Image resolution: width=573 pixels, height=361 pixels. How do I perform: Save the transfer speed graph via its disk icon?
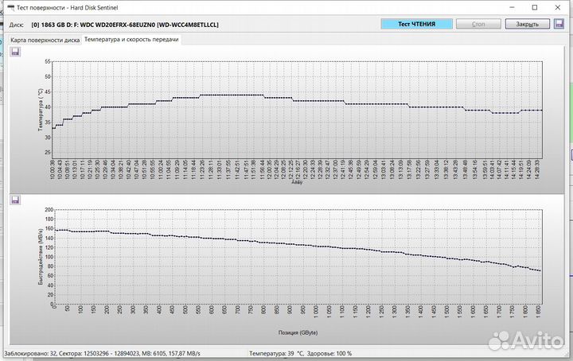pos(15,200)
